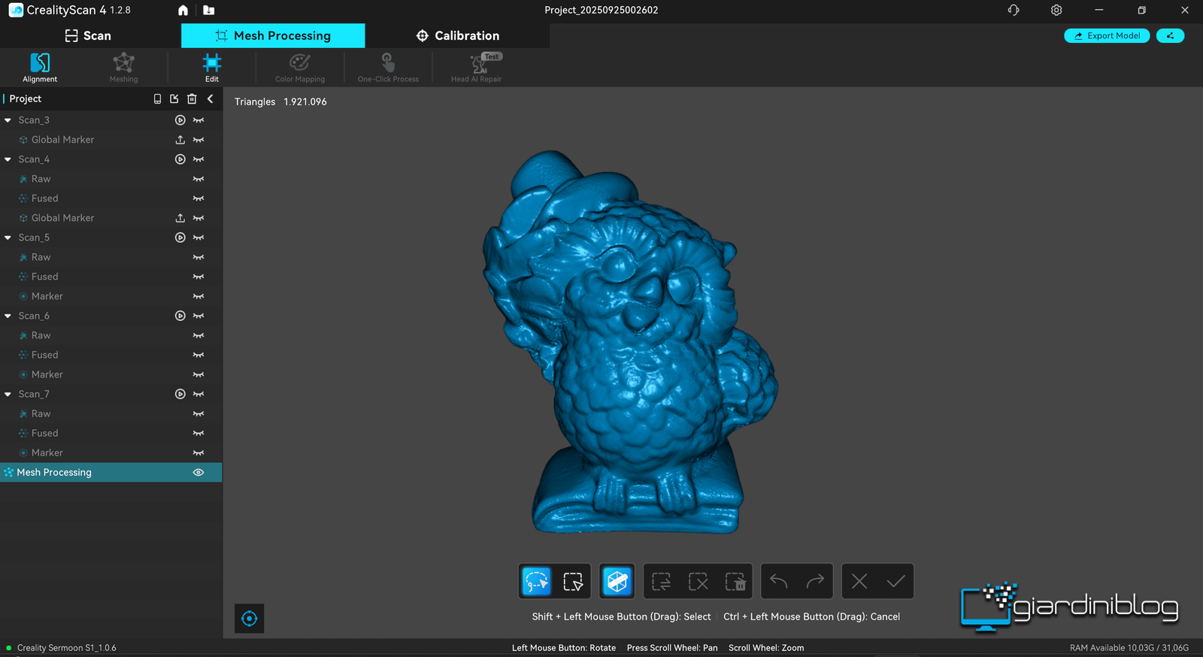The height and width of the screenshot is (657, 1203).
Task: Select the rectangle selection tool
Action: tap(573, 581)
